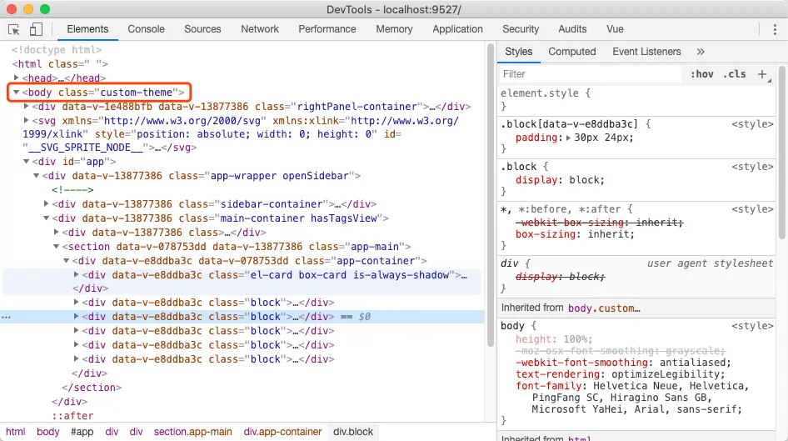Edit the -webkit-font-smoothing antialiased value
Screen dimensions: 788x441
tap(693, 363)
